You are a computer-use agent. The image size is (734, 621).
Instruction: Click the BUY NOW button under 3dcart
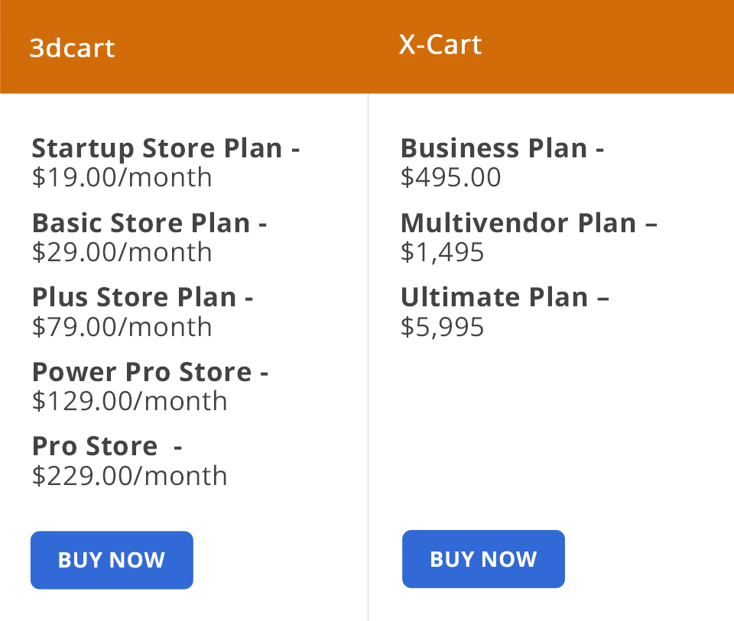(112, 559)
